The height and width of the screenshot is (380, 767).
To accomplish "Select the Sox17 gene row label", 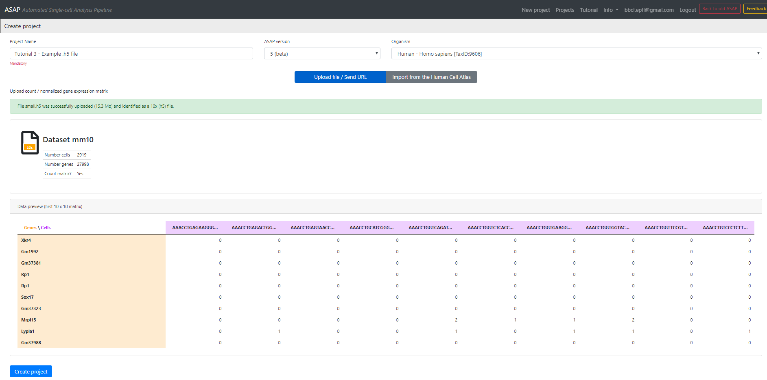I will pyautogui.click(x=27, y=297).
